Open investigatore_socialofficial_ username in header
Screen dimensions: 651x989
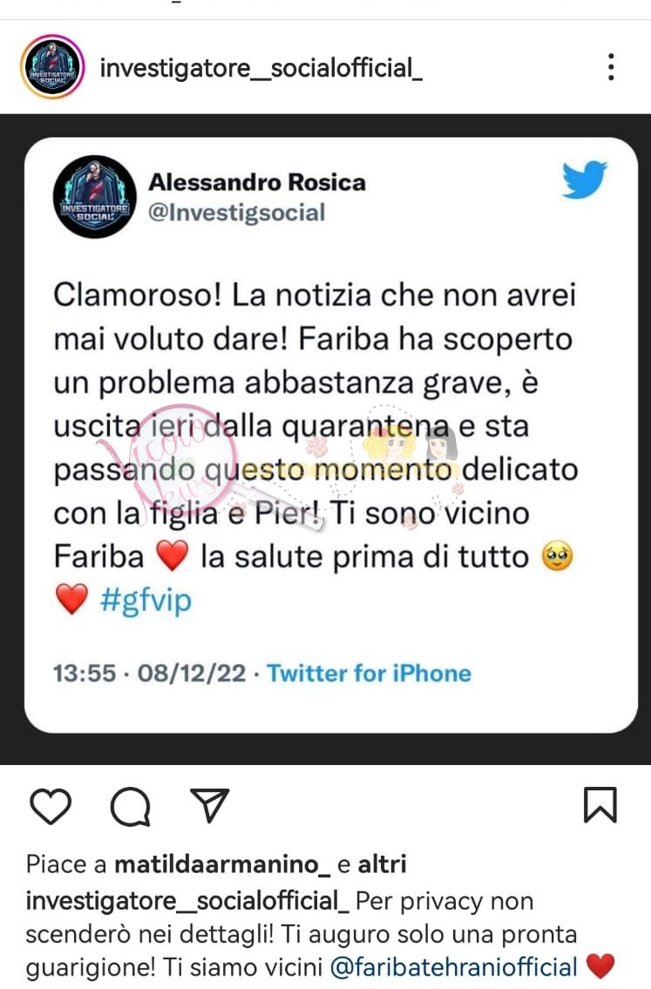[x=261, y=67]
